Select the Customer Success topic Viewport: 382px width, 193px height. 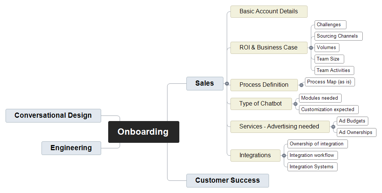[x=227, y=180]
